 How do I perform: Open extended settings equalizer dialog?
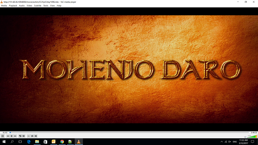coord(24,136)
